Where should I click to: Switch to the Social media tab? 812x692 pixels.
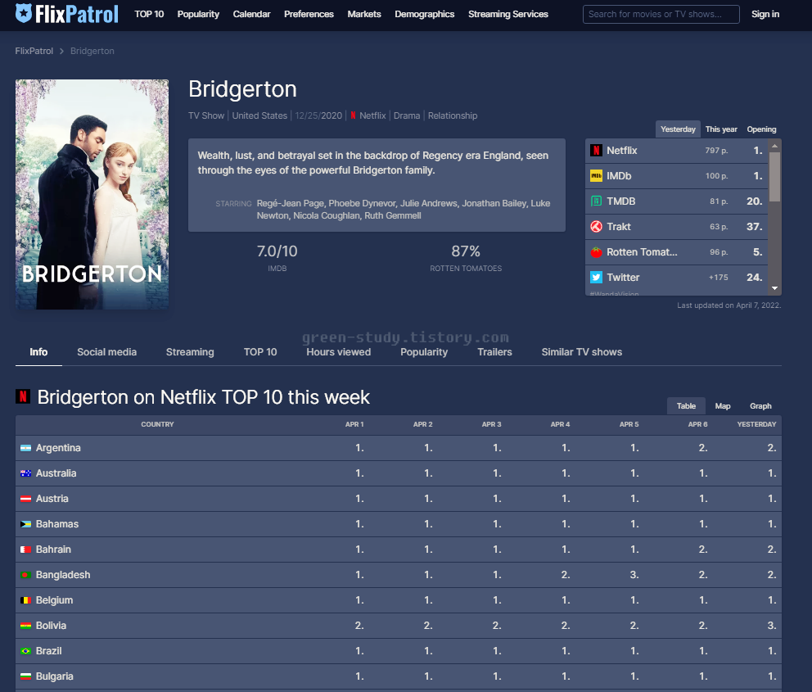(x=106, y=352)
